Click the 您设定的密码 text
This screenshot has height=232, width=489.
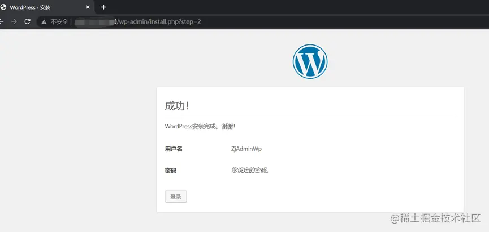pyautogui.click(x=250, y=170)
